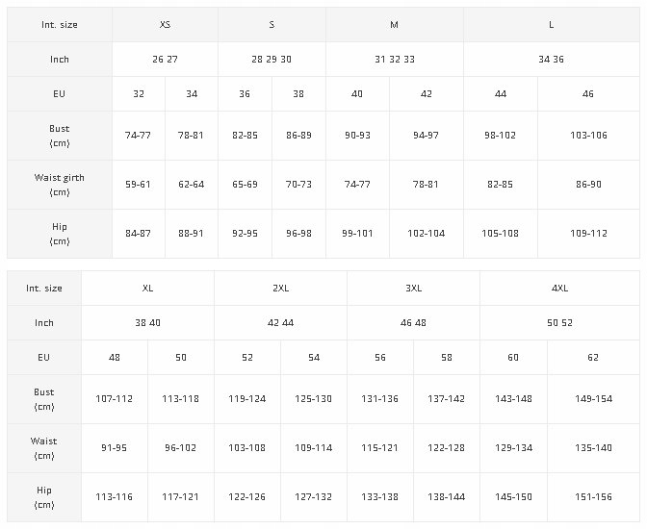The width and height of the screenshot is (647, 529).
Task: Click the waist value 135-140 cell
Action: point(592,447)
